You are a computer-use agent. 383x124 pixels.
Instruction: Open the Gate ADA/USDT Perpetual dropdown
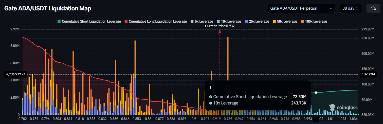pyautogui.click(x=301, y=8)
